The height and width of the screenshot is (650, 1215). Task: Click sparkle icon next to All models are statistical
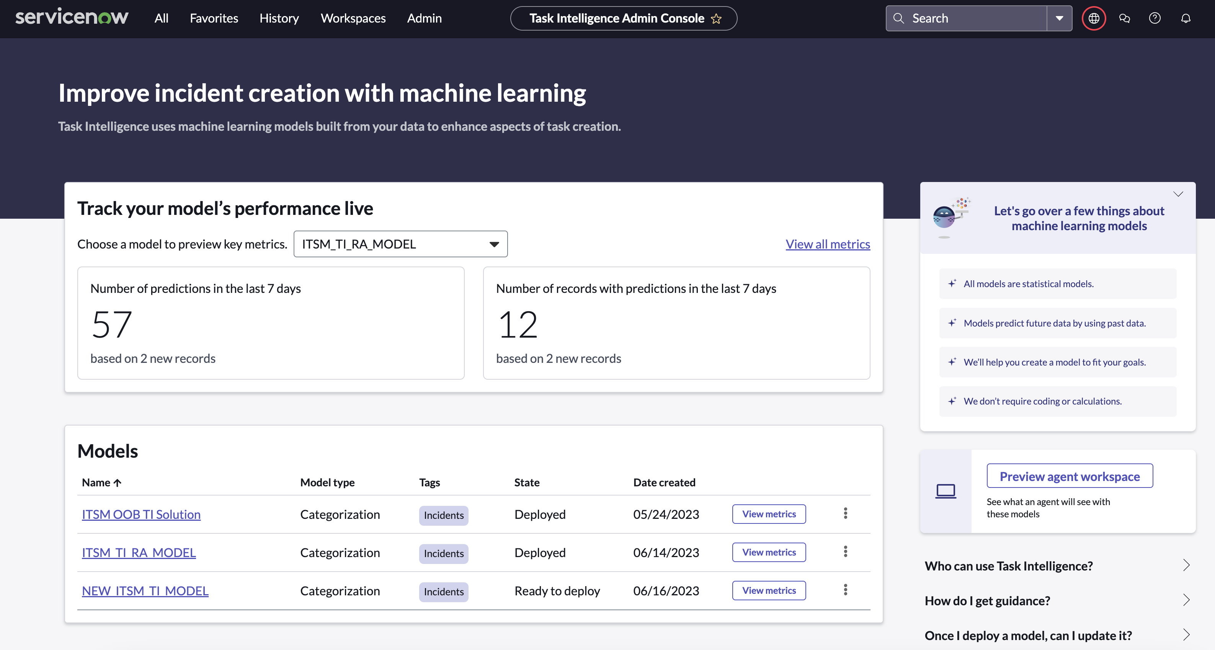952,284
